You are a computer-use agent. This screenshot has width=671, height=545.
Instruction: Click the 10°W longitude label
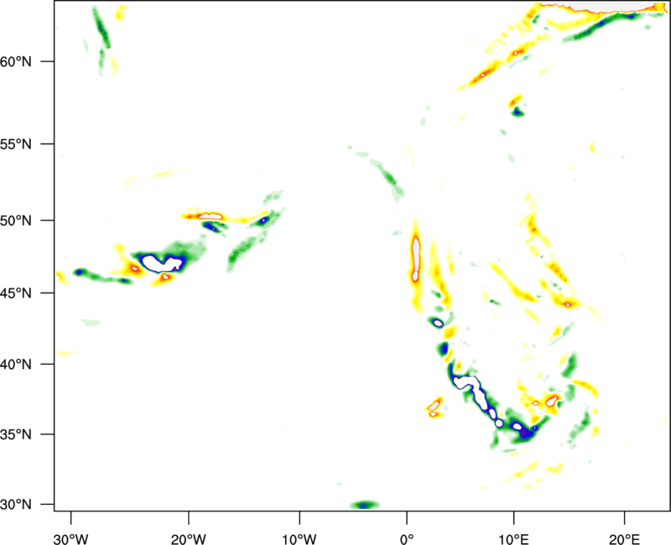click(x=299, y=539)
